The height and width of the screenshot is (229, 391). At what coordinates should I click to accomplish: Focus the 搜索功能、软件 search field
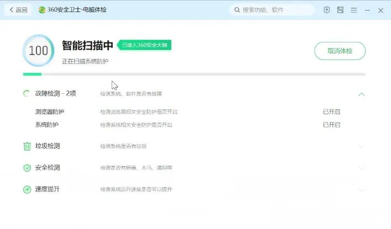(272, 10)
